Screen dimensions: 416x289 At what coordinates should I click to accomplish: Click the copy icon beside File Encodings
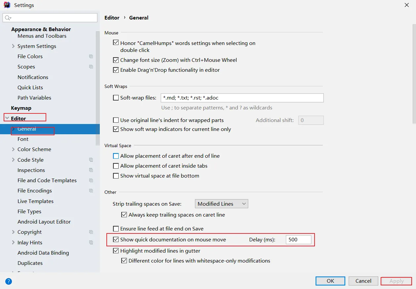(x=91, y=191)
